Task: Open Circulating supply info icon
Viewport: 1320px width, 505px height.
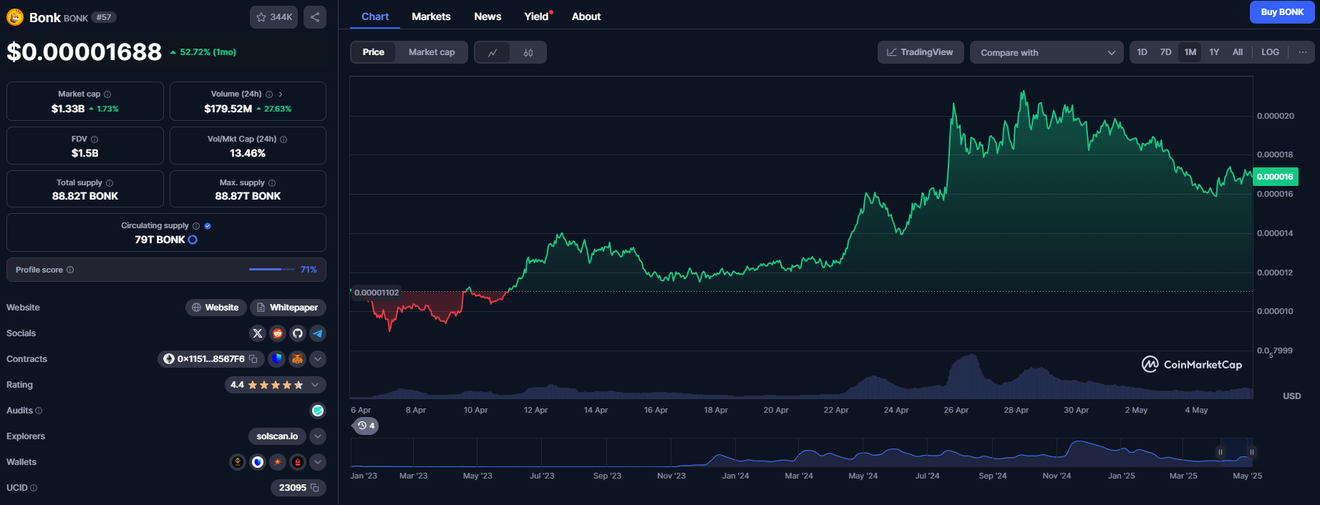Action: click(196, 226)
